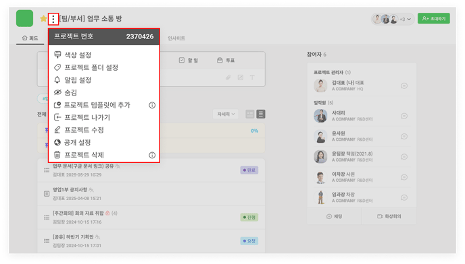Click the 프로젝트 관리자 (1) section label

click(x=332, y=72)
